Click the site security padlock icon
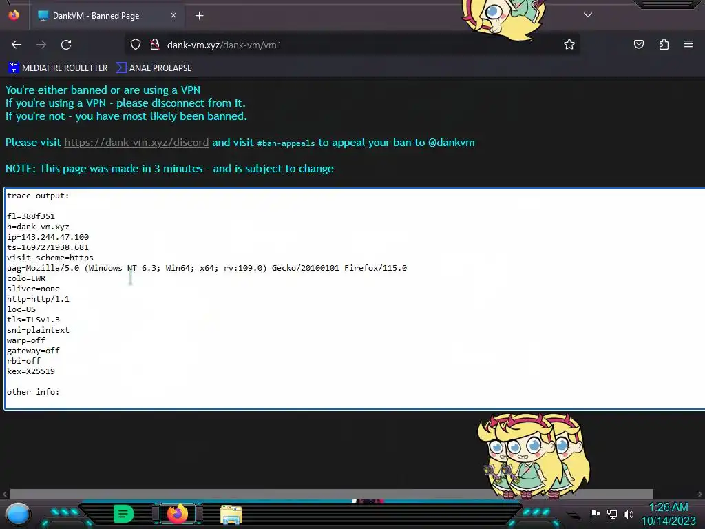 tap(155, 45)
